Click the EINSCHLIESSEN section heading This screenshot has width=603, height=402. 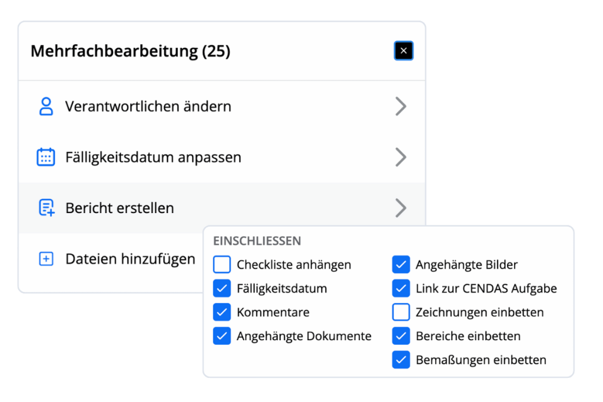click(257, 241)
